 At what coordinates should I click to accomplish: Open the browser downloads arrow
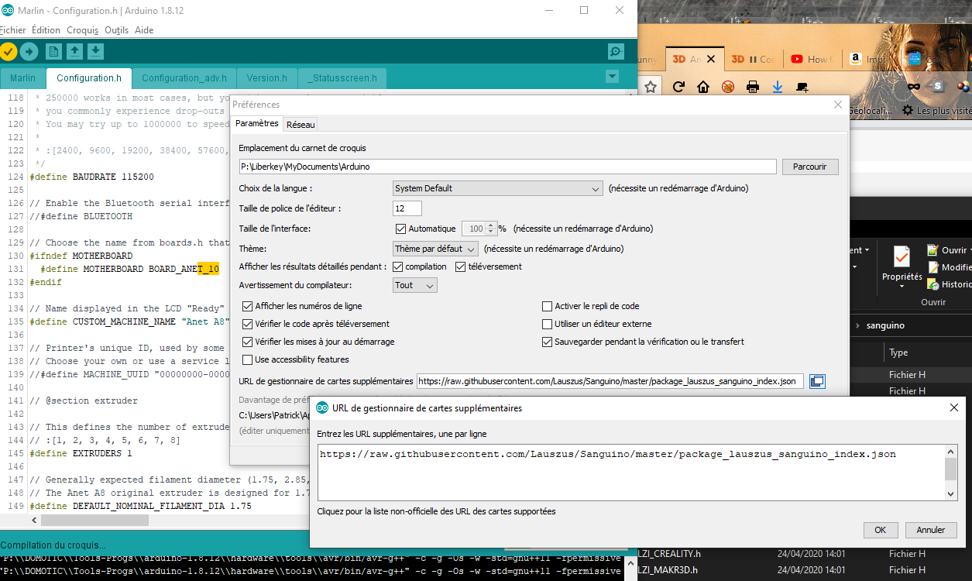point(778,87)
